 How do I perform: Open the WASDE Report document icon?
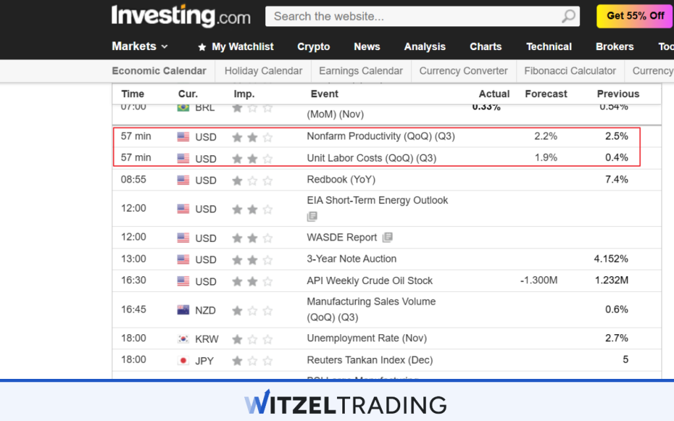(x=389, y=237)
